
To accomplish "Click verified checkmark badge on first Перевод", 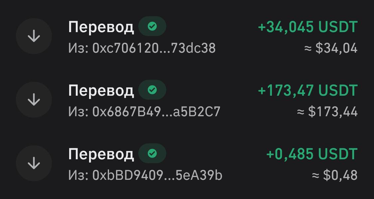I will [152, 26].
